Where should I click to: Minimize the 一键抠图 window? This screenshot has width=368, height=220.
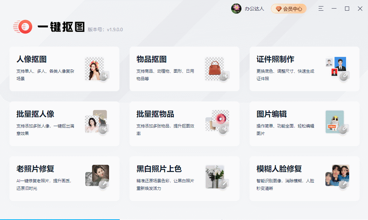click(334, 9)
